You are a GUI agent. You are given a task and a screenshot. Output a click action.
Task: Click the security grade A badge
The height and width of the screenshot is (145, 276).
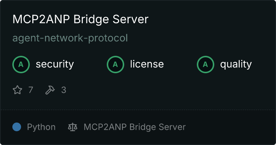21,65
